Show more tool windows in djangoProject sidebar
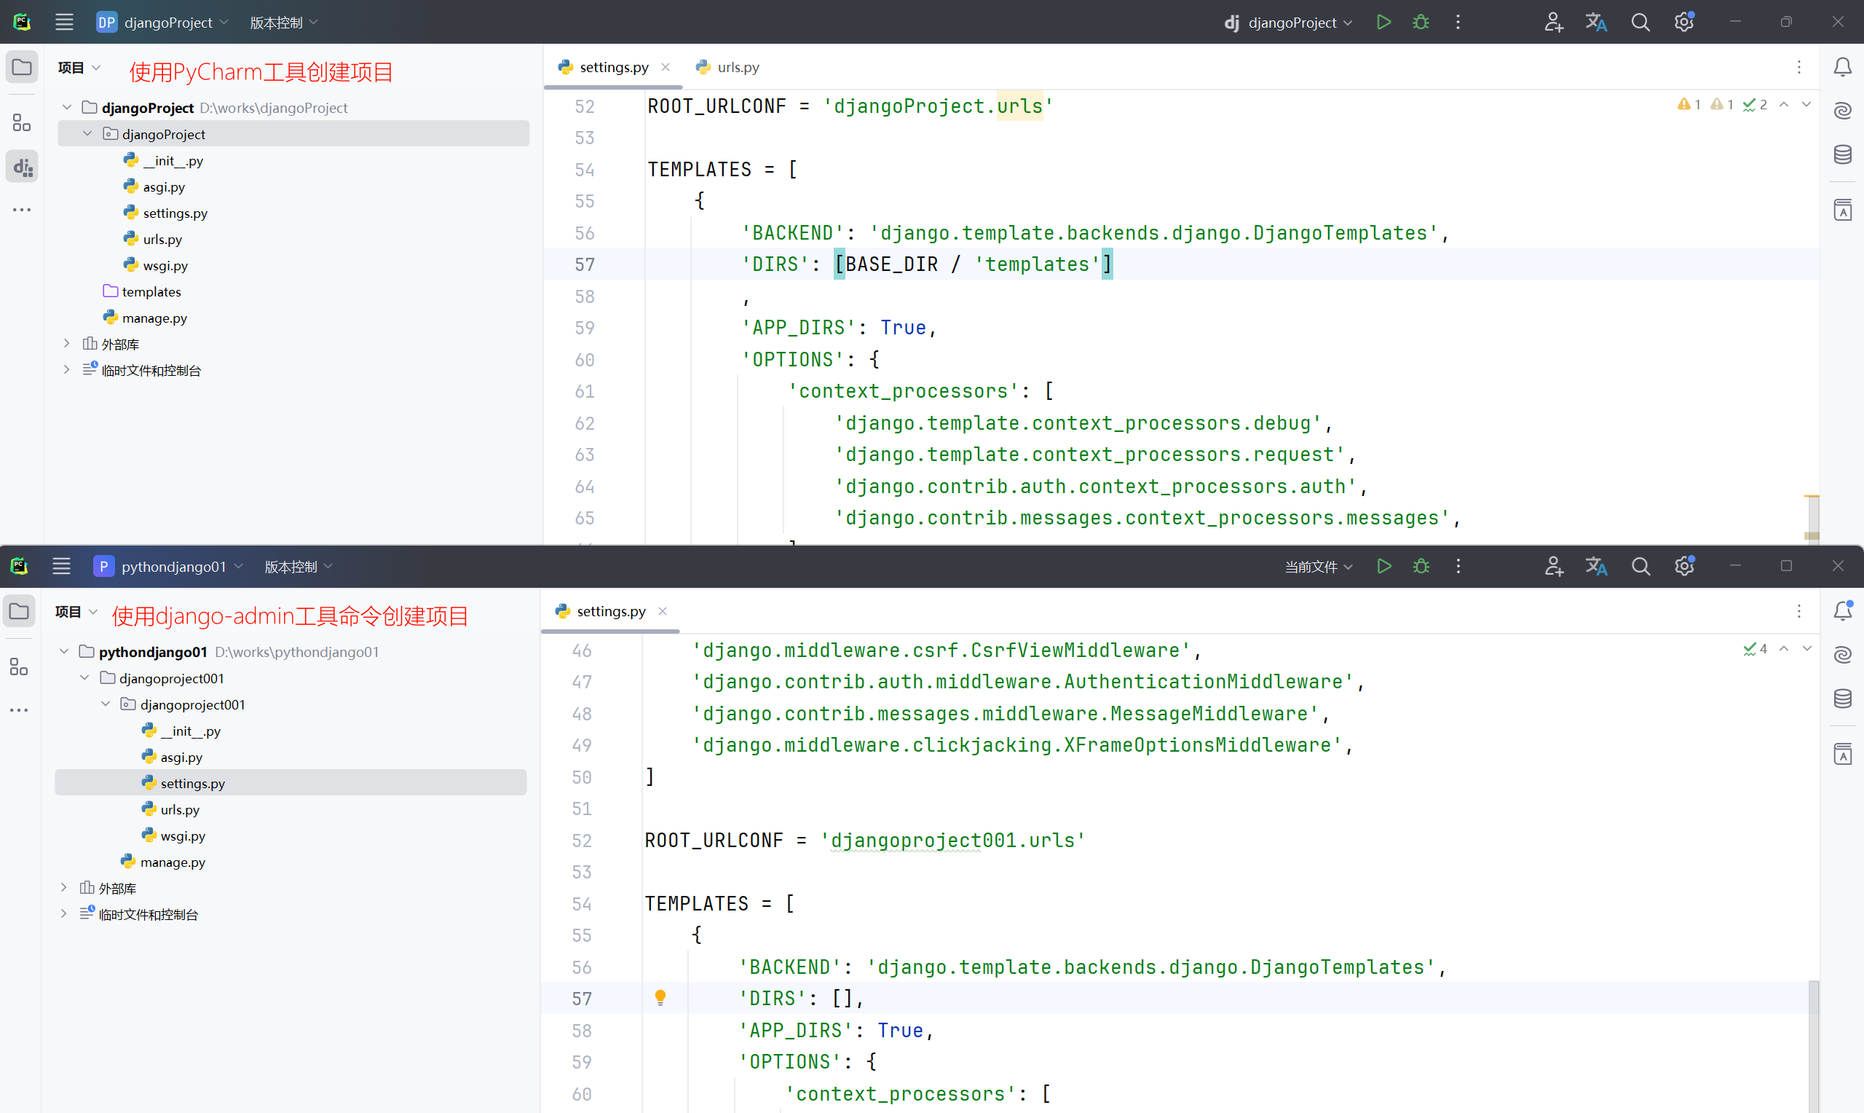This screenshot has height=1113, width=1864. [22, 210]
